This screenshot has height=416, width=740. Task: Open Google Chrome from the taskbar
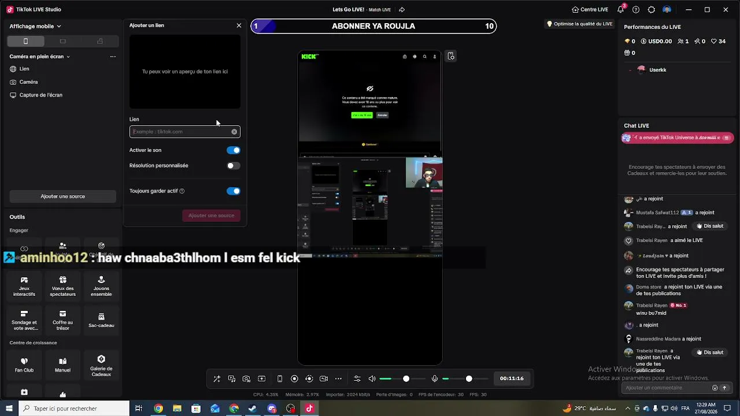pos(158,408)
